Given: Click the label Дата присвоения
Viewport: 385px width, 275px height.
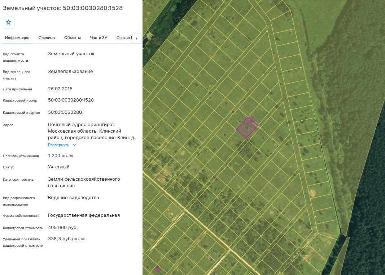Looking at the screenshot, I should click(x=17, y=89).
